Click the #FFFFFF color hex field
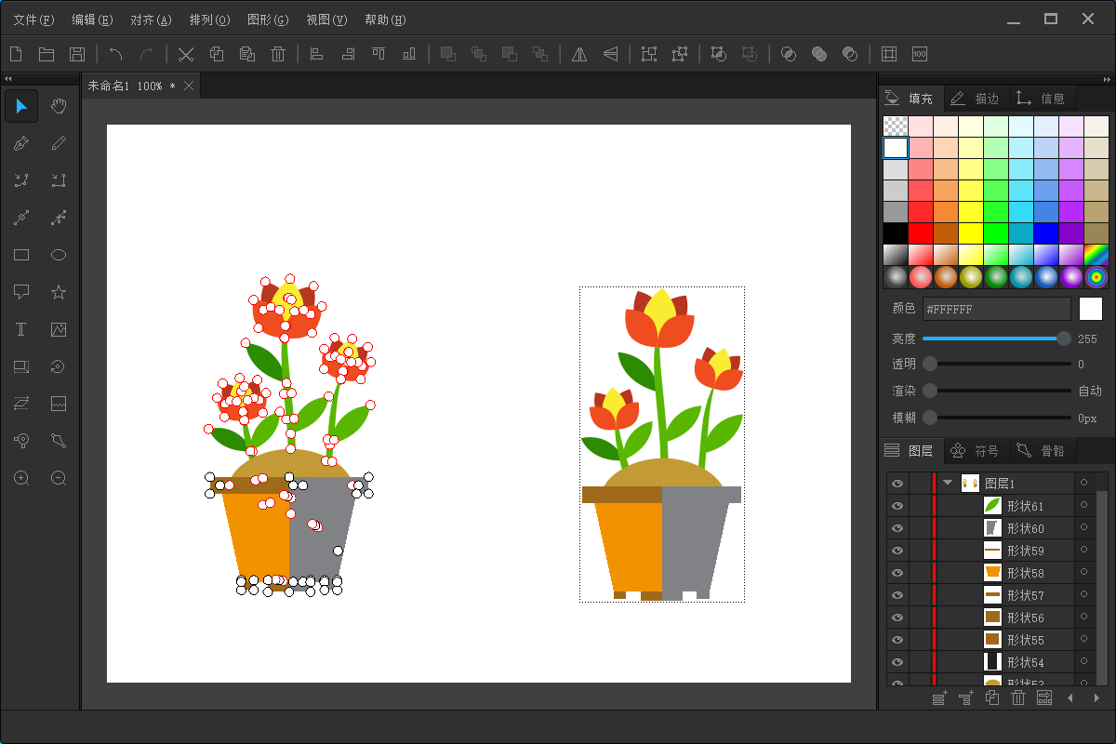This screenshot has width=1116, height=744. 997,309
